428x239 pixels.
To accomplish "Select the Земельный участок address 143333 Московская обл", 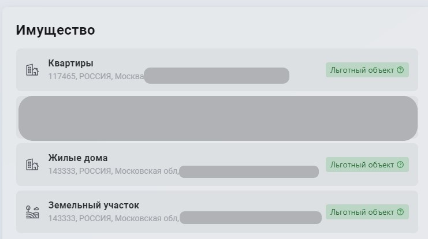I will pos(114,219).
